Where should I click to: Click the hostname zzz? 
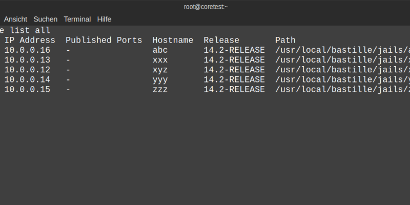160,89
